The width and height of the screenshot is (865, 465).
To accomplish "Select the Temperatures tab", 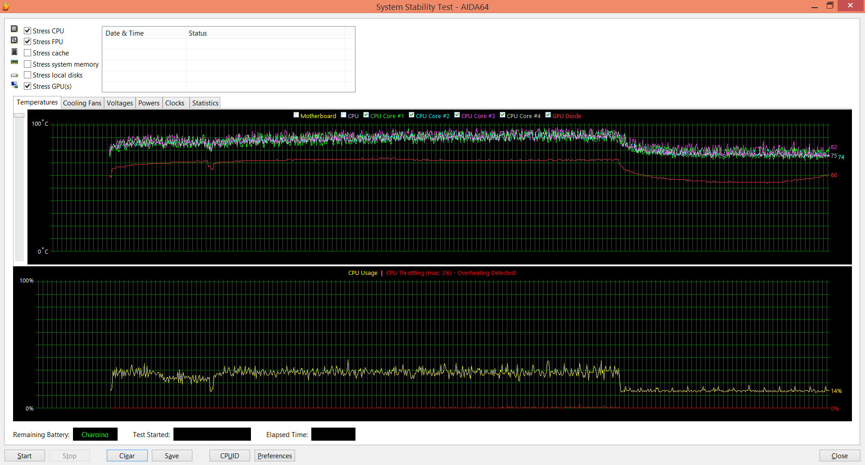I will tap(37, 102).
